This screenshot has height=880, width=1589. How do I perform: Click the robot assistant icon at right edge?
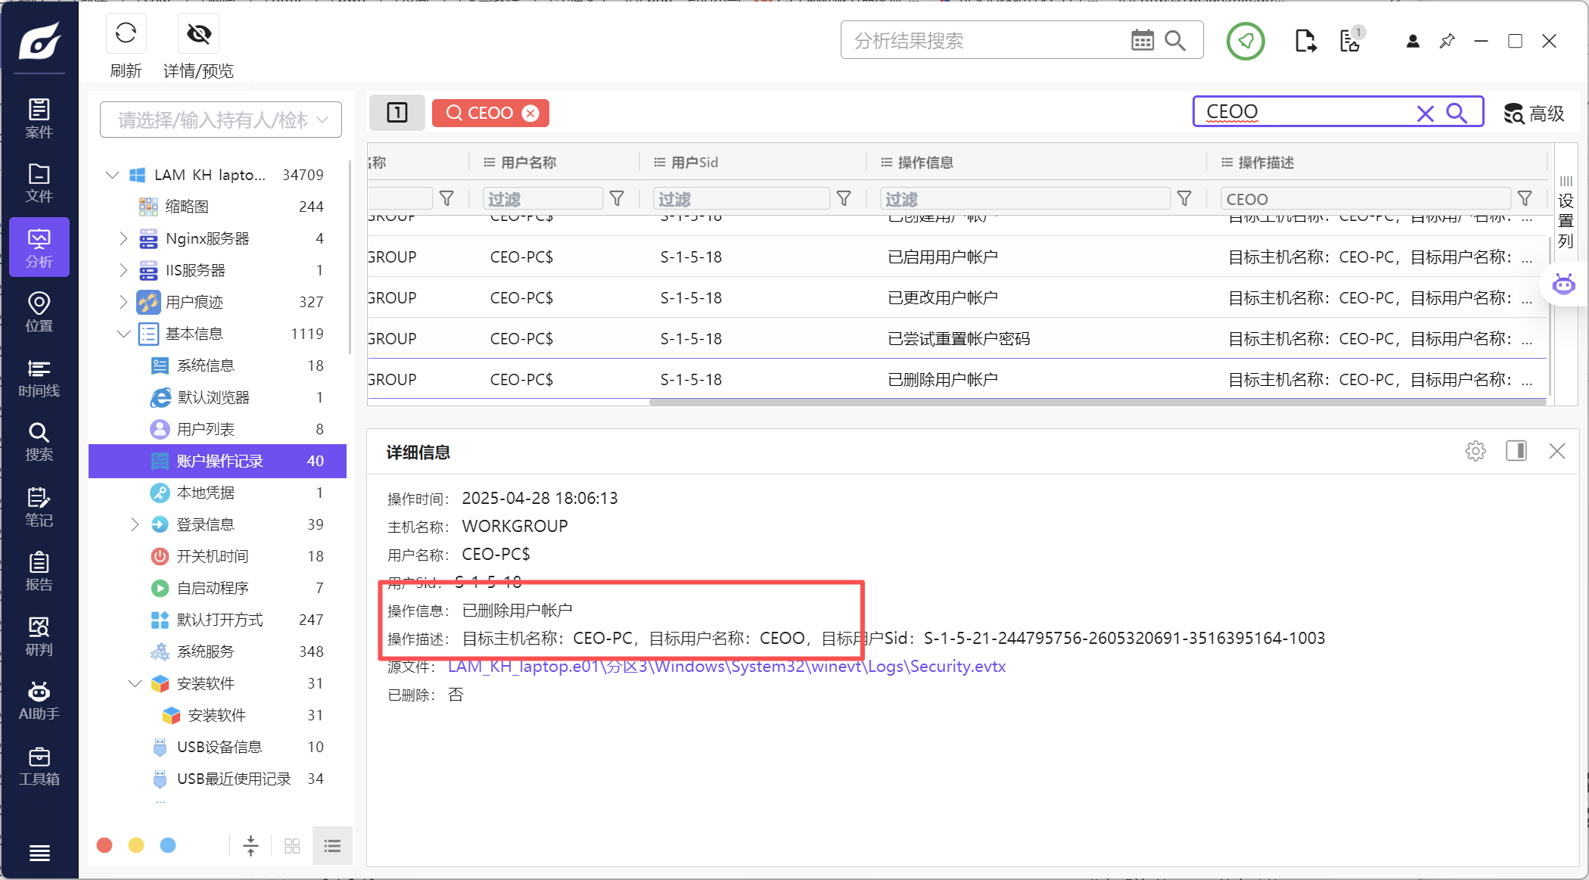tap(1563, 285)
